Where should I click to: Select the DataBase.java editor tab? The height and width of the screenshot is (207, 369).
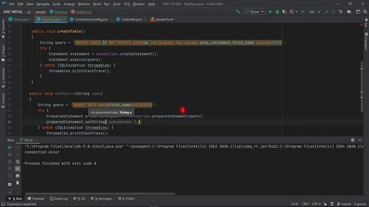coord(51,20)
